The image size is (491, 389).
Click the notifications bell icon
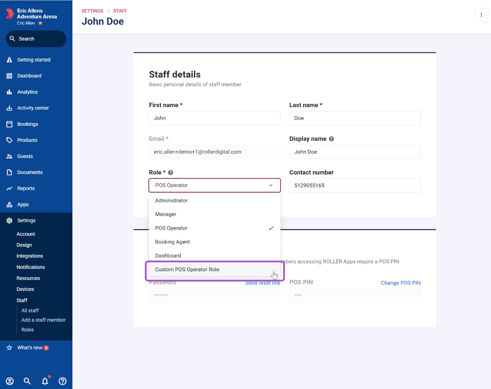coord(45,381)
